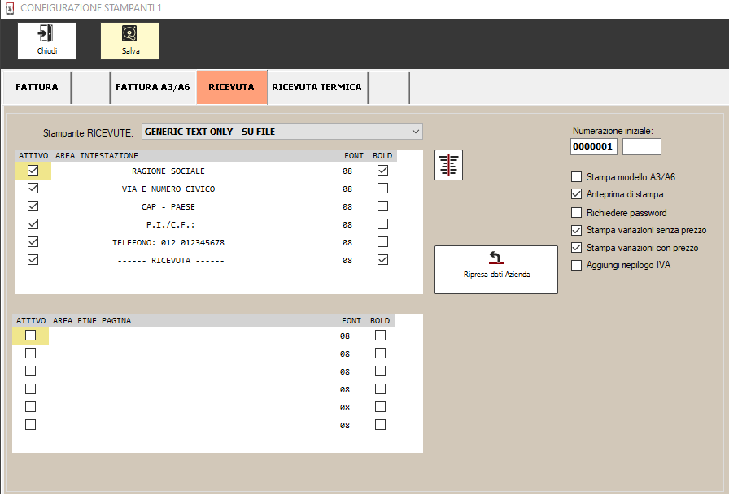This screenshot has width=729, height=494.
Task: Enable Aggiungi riepilogo IVA checkbox
Action: point(577,266)
